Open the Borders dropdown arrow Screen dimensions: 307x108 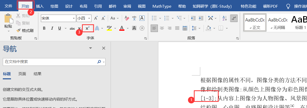227,28
